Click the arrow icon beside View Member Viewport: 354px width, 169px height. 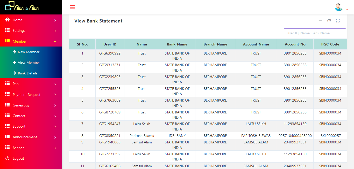click(15, 63)
